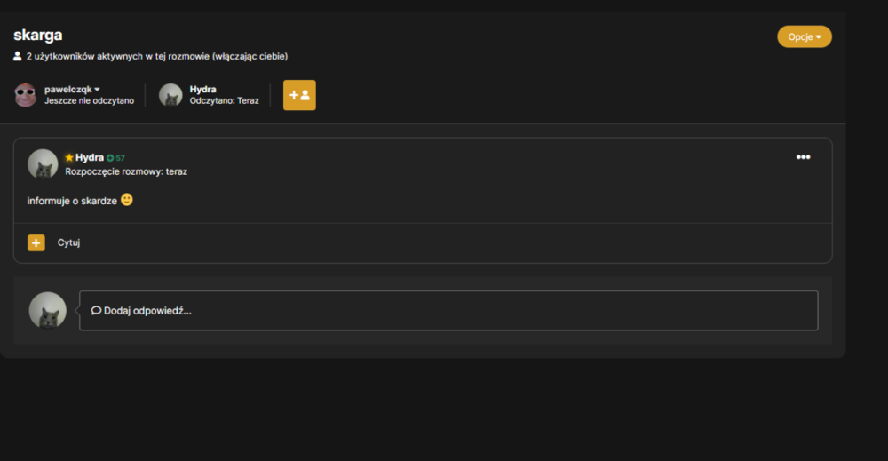The image size is (888, 461).
Task: Click the green reputation badge 57
Action: point(115,158)
